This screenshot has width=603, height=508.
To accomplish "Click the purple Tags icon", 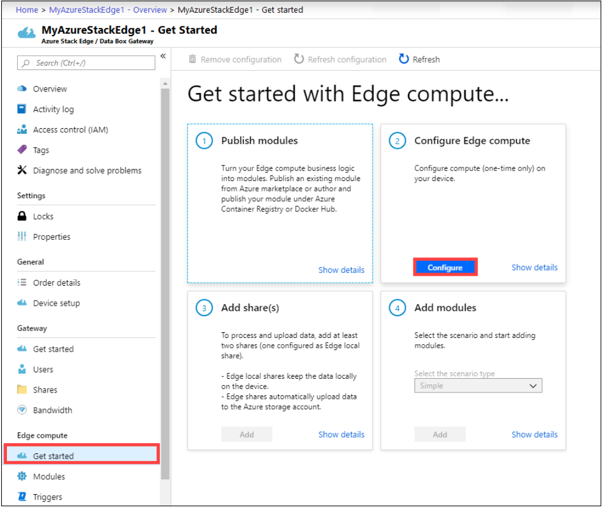I will (22, 149).
